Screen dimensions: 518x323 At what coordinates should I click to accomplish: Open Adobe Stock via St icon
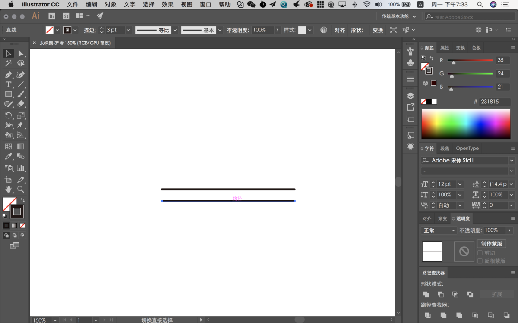click(66, 16)
